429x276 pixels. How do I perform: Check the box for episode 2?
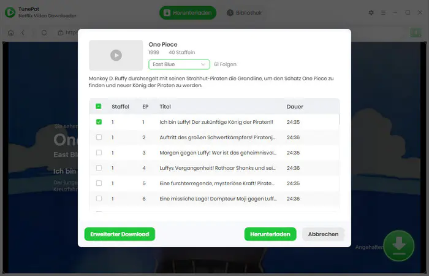tap(99, 137)
